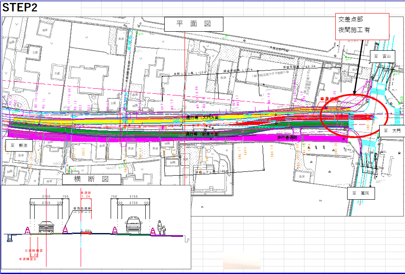Image resolution: width=405 pixels, height=274 pixels.
Task: Click the 至 高岡 direction label
Action: point(361,193)
